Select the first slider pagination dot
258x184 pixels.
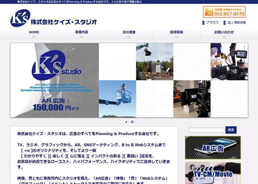coord(126,122)
